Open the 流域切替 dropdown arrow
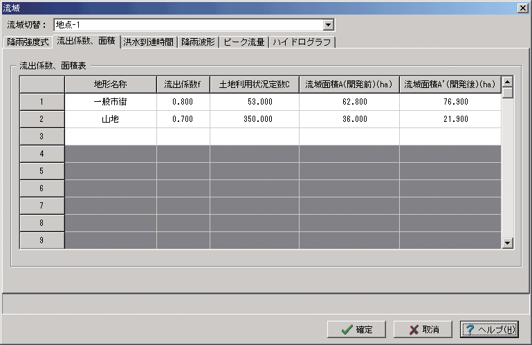This screenshot has height=345, width=532. 328,25
